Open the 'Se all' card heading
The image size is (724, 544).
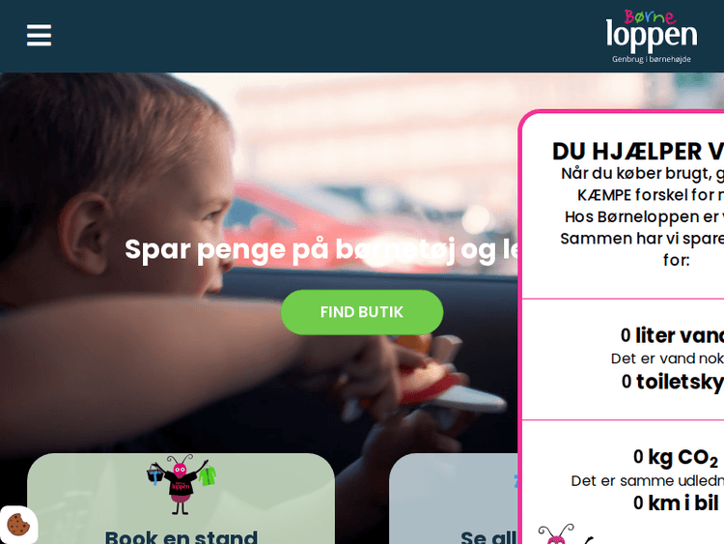[488, 536]
